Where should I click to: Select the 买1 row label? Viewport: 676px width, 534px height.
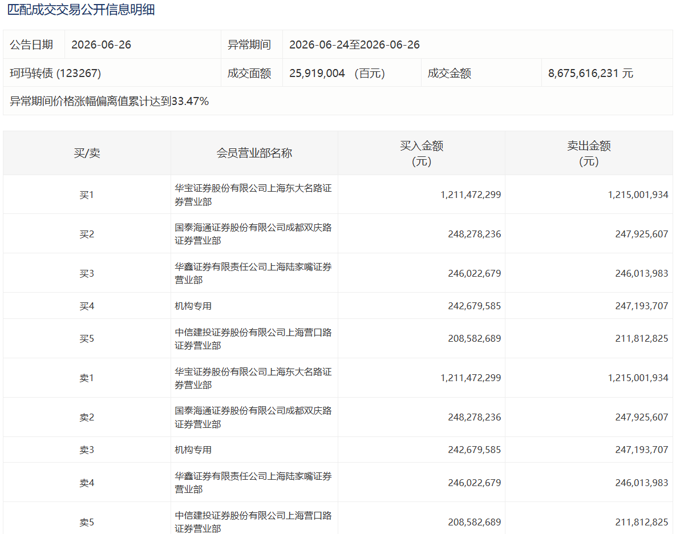pos(87,195)
